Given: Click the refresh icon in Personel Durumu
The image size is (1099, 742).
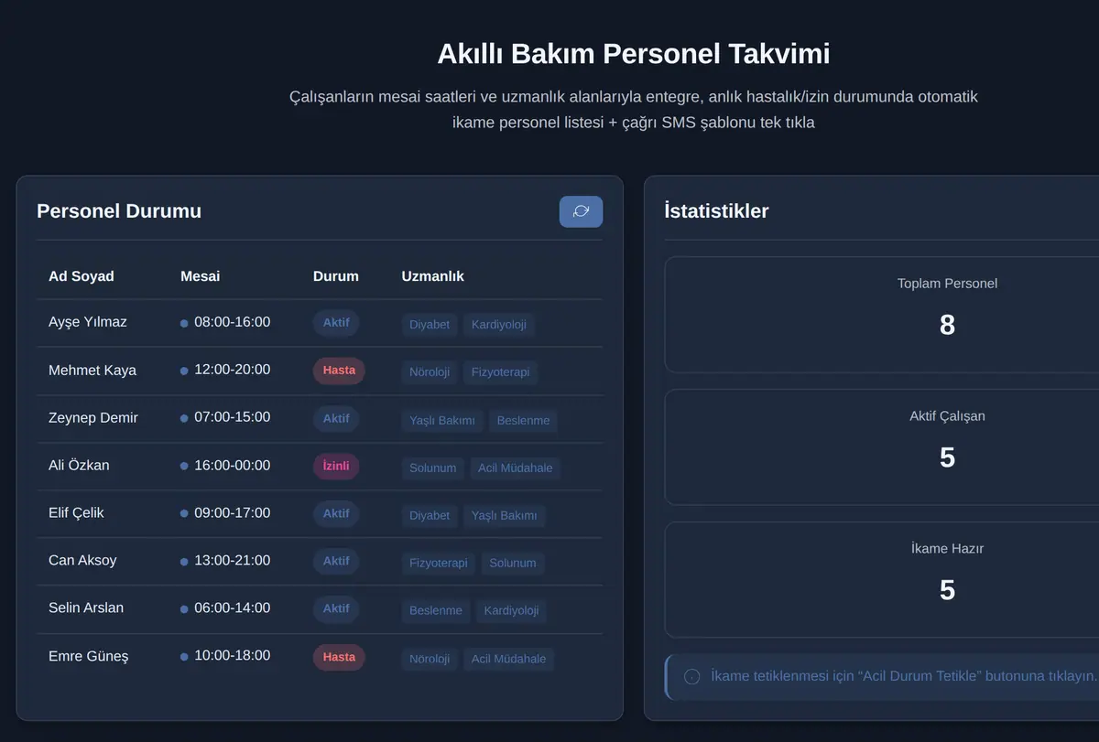Looking at the screenshot, I should coord(581,211).
